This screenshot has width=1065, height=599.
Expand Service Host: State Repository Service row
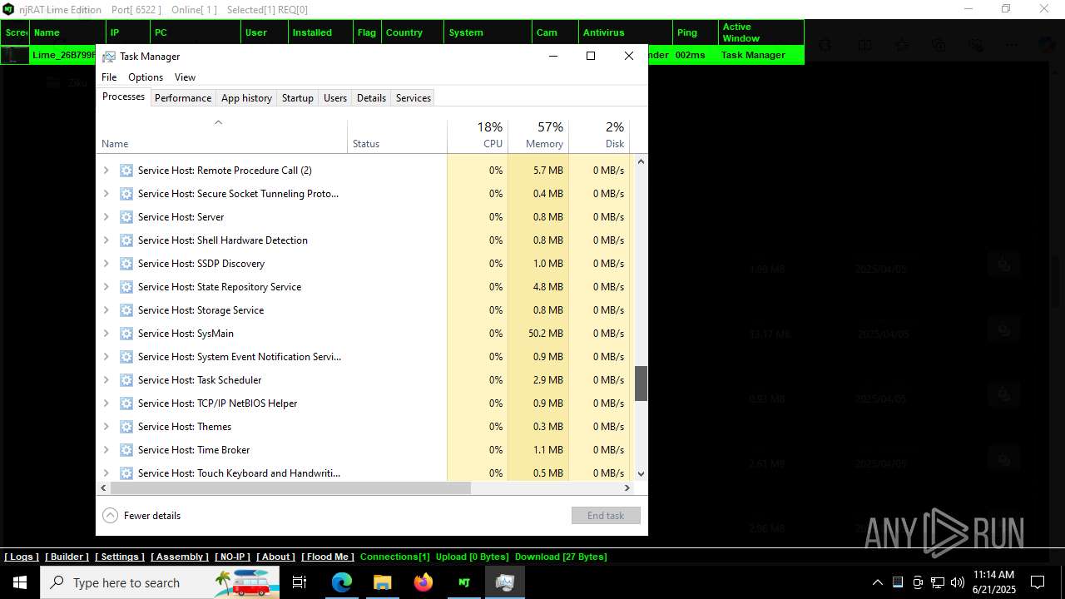pyautogui.click(x=106, y=287)
